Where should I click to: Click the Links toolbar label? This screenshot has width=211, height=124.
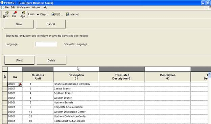point(31,14)
